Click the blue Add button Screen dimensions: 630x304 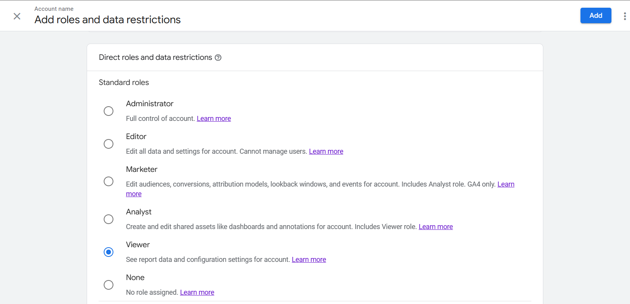tap(596, 15)
